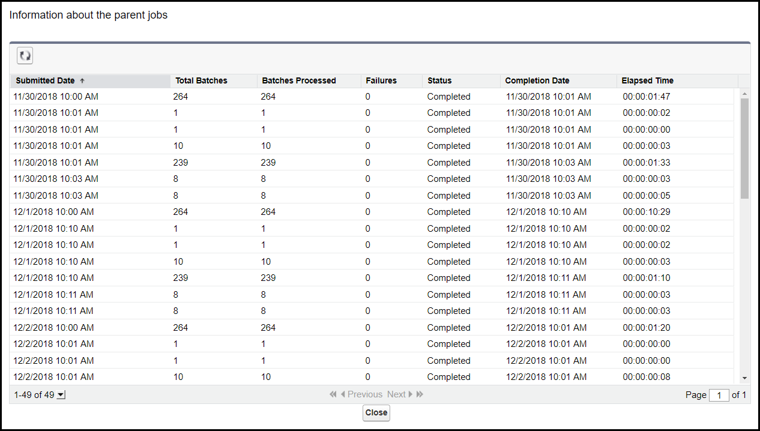The image size is (760, 431).
Task: Sort by Elapsed Time column header
Action: [647, 80]
